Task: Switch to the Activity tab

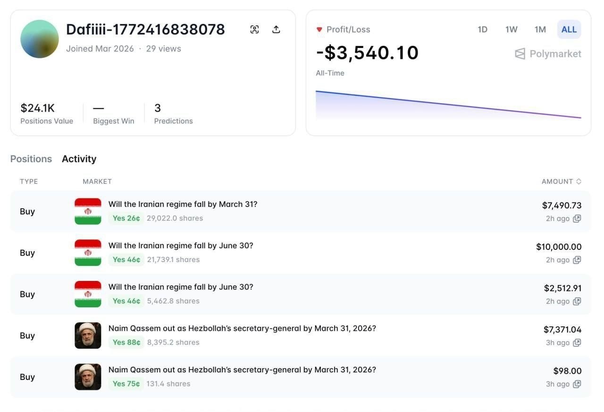Action: [79, 159]
